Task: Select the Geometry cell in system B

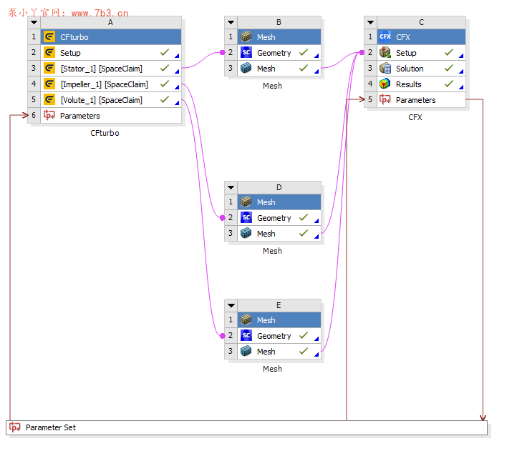Action: click(x=279, y=52)
